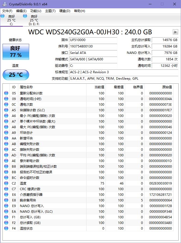Click status orb for D: E: F: drive

(25, 16)
